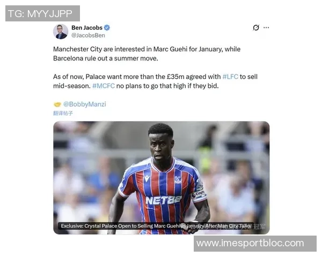Open the @JacobsBen handle link
Image resolution: width=322 pixels, height=257 pixels.
coord(88,35)
